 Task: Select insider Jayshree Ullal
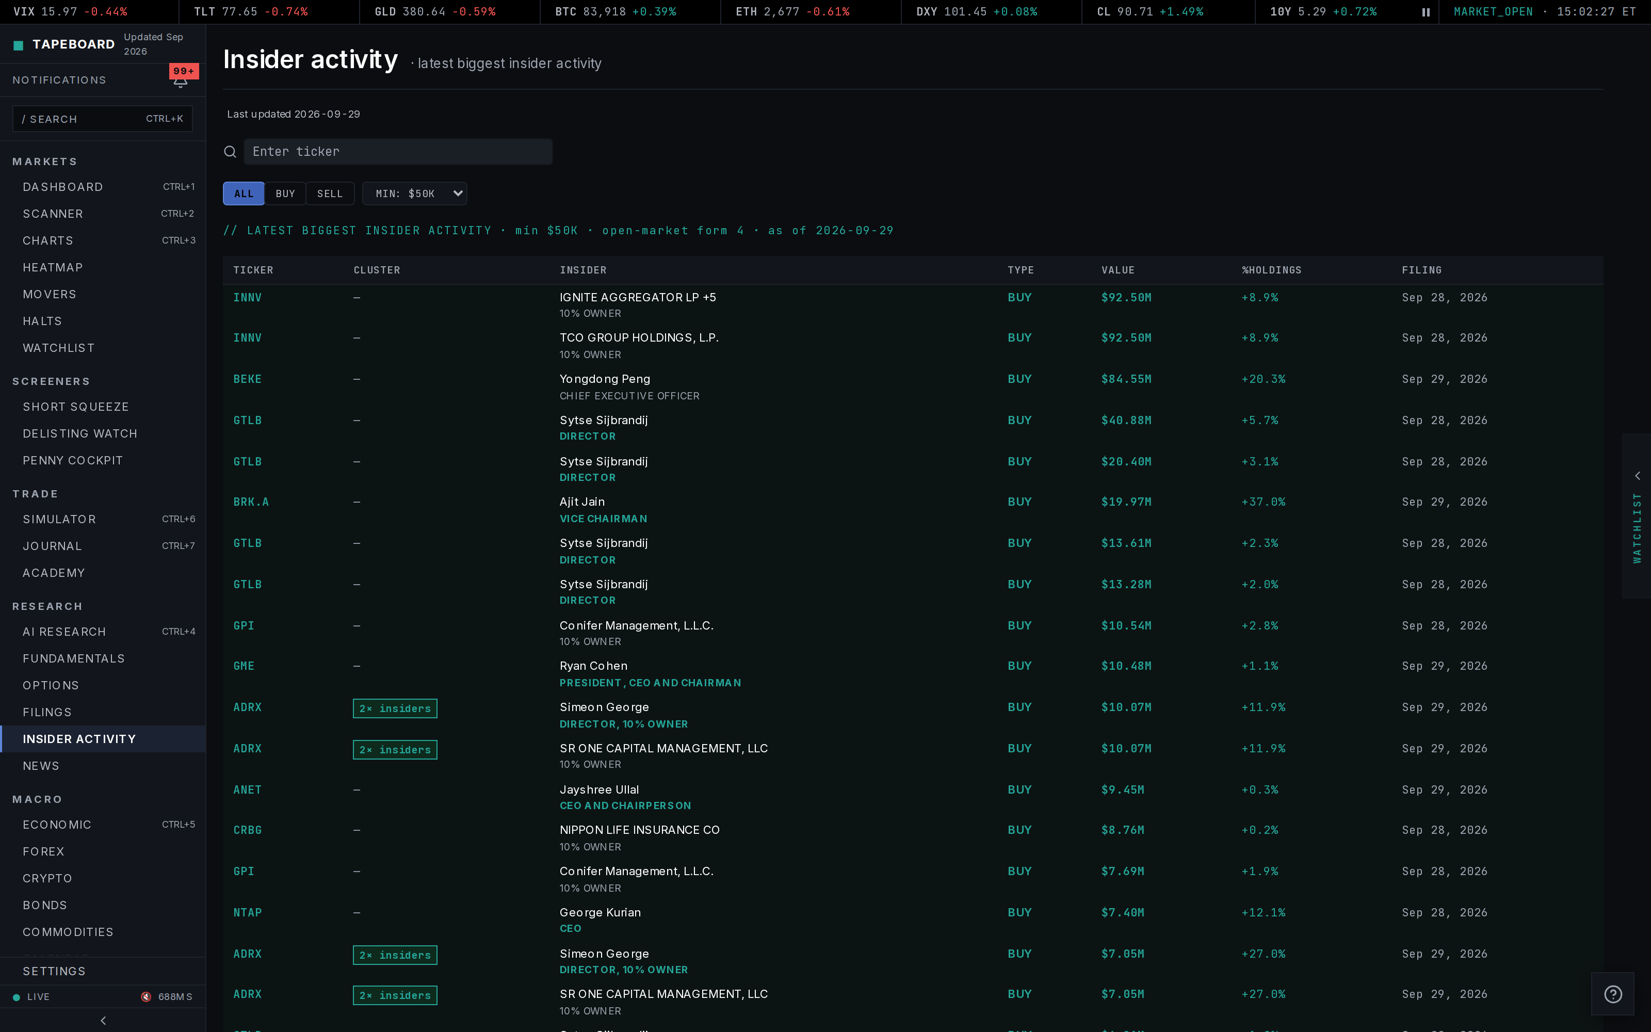tap(599, 789)
